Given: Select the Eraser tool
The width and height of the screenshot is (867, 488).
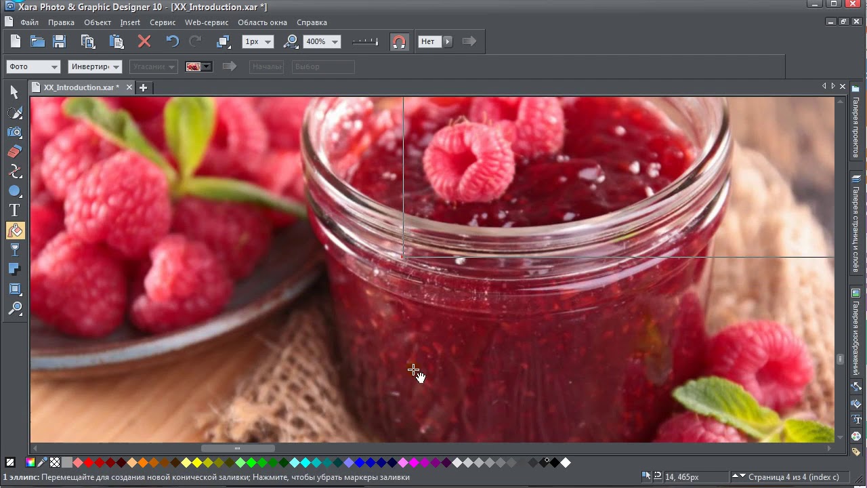Looking at the screenshot, I should coord(15,151).
